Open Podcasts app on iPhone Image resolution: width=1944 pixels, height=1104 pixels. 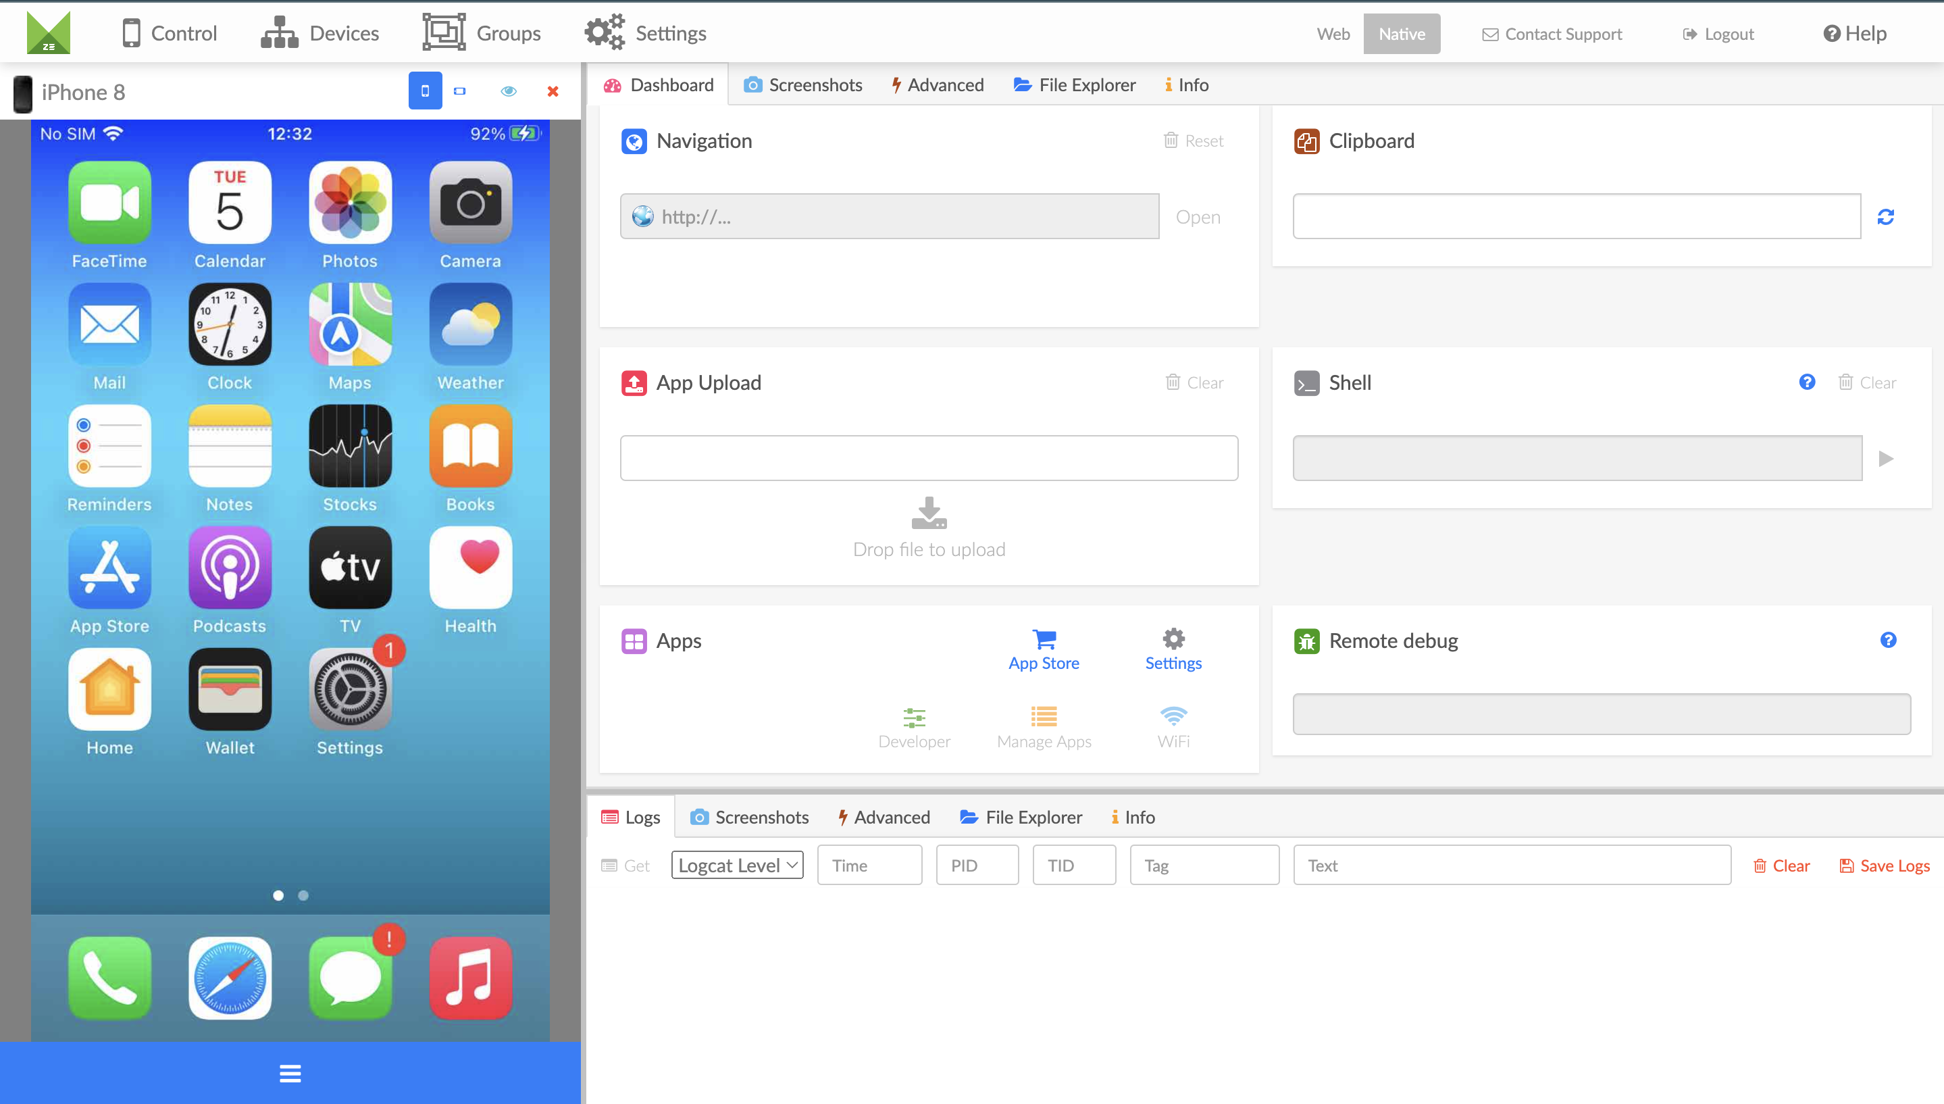coord(230,568)
